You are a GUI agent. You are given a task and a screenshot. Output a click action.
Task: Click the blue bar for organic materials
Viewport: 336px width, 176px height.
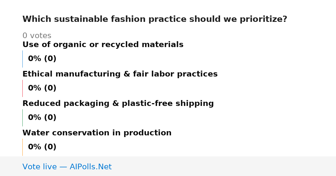(x=22, y=59)
